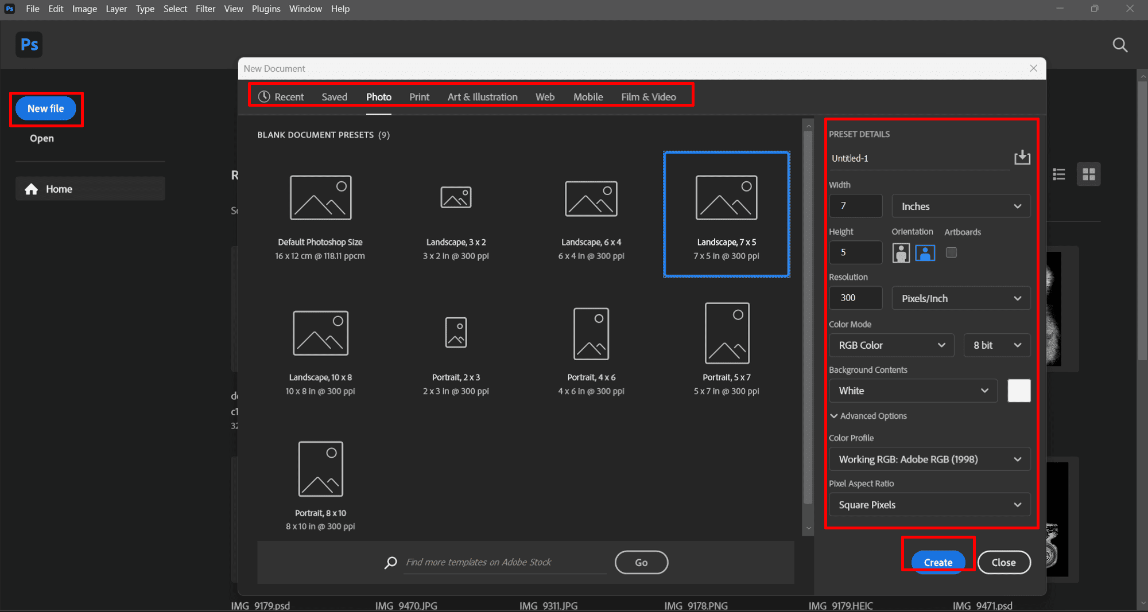
Task: Click the Go button for Adobe Stock
Action: pyautogui.click(x=641, y=562)
